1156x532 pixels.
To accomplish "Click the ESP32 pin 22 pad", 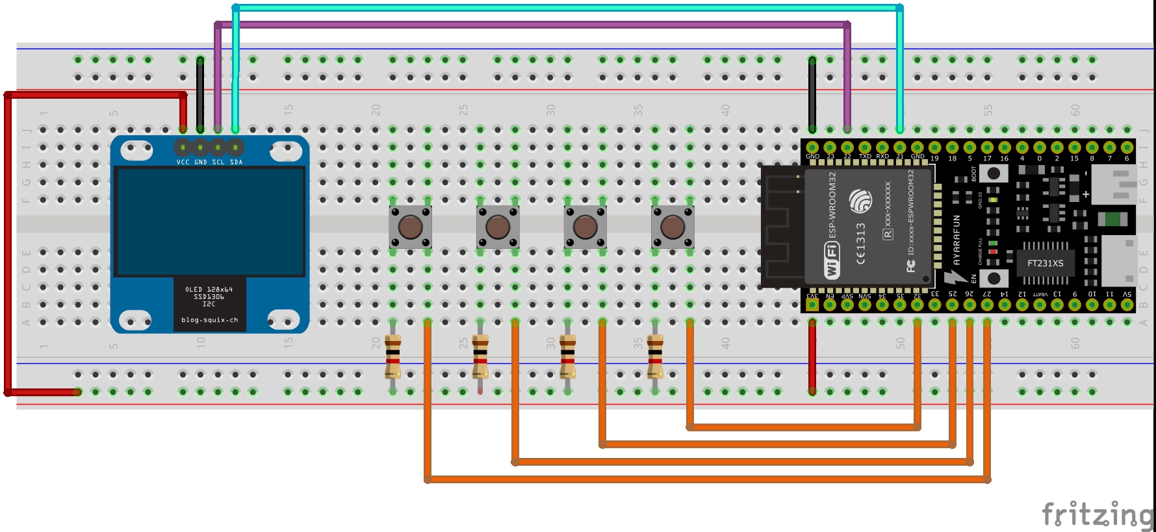I will [x=847, y=147].
